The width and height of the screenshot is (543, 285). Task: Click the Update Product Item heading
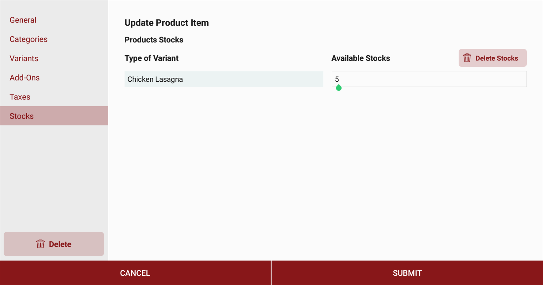167,23
